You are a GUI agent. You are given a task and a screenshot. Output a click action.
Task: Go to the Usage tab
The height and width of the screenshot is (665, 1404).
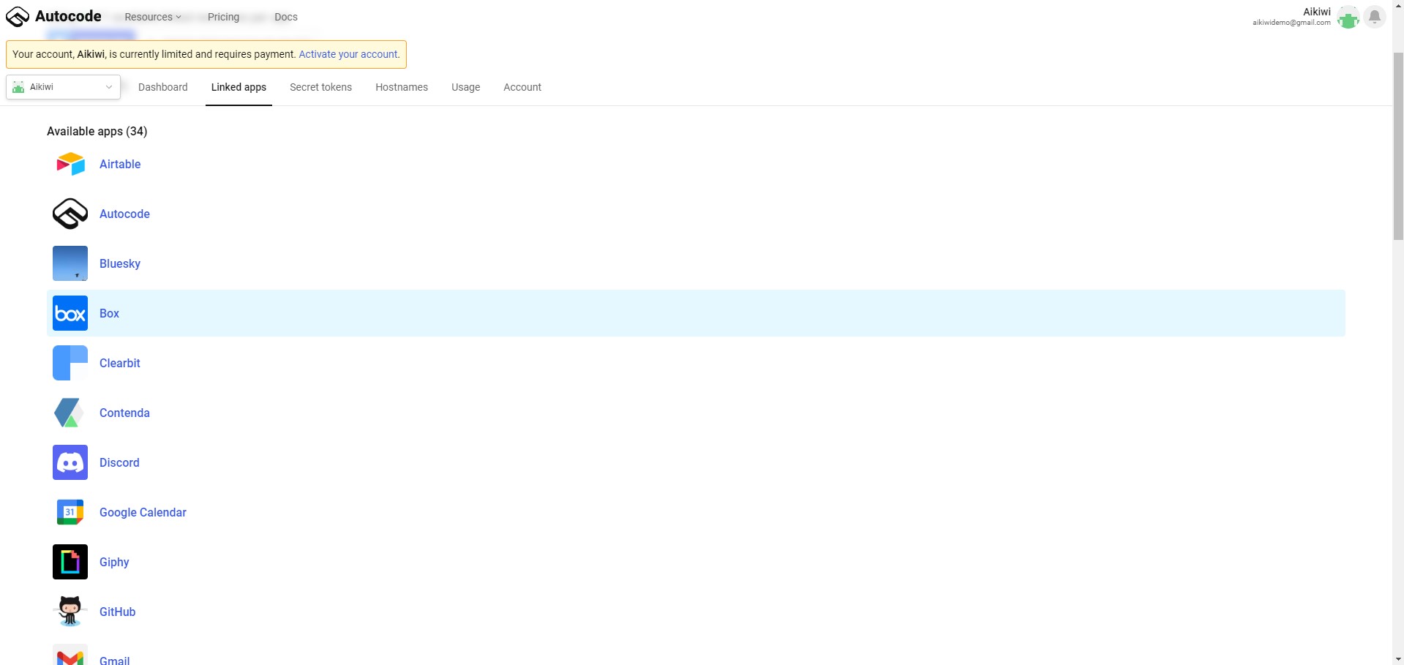(x=465, y=87)
